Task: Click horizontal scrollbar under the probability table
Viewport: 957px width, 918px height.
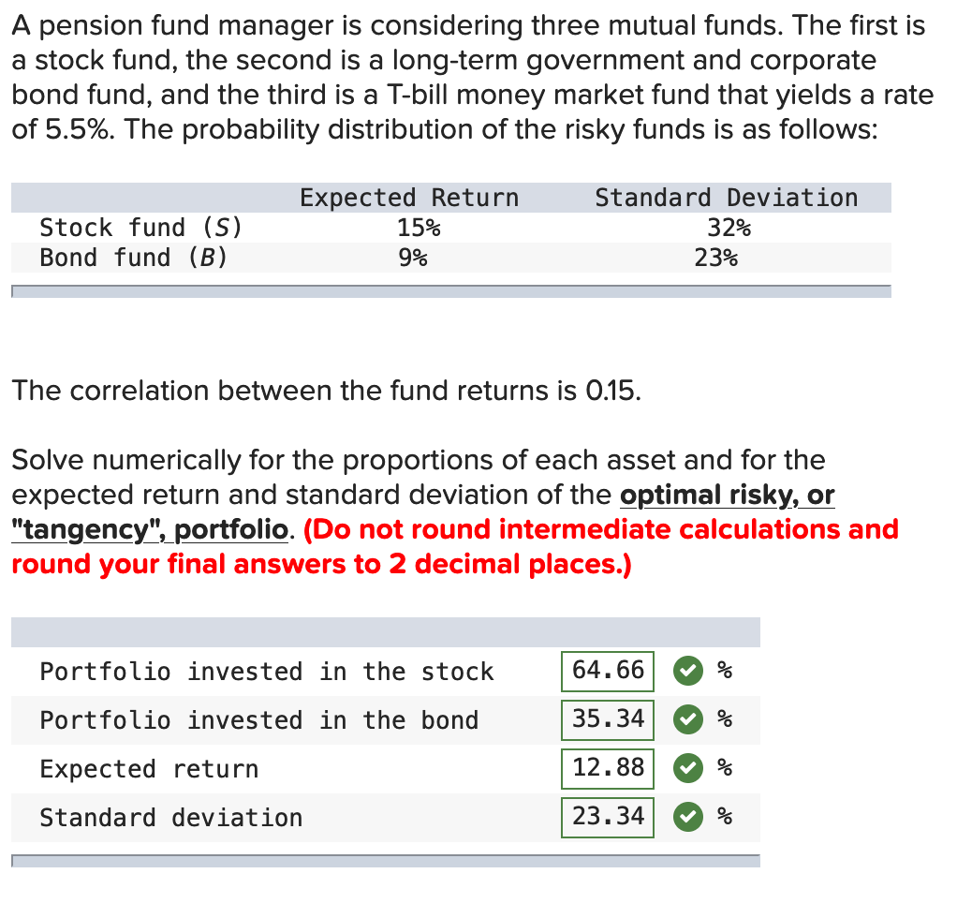Action: (451, 291)
